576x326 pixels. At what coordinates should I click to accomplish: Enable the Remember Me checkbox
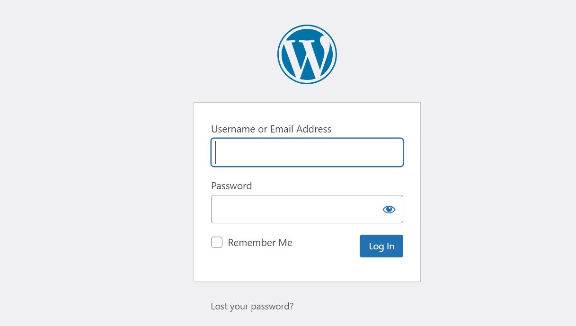(217, 243)
